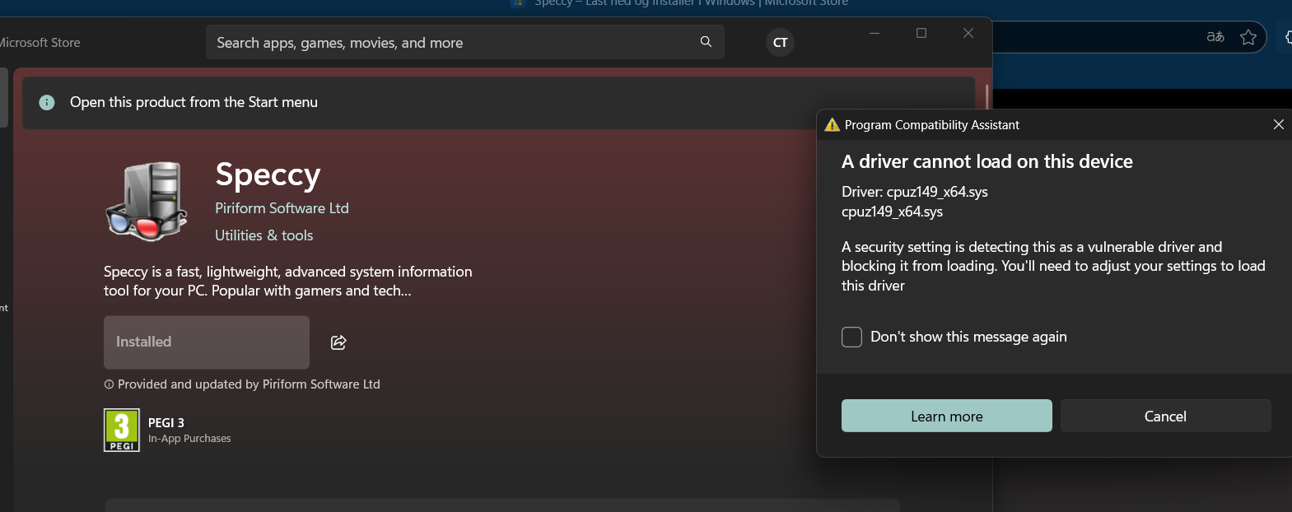Click 'Open this product from the Start menu' message
The height and width of the screenshot is (512, 1292).
[194, 102]
